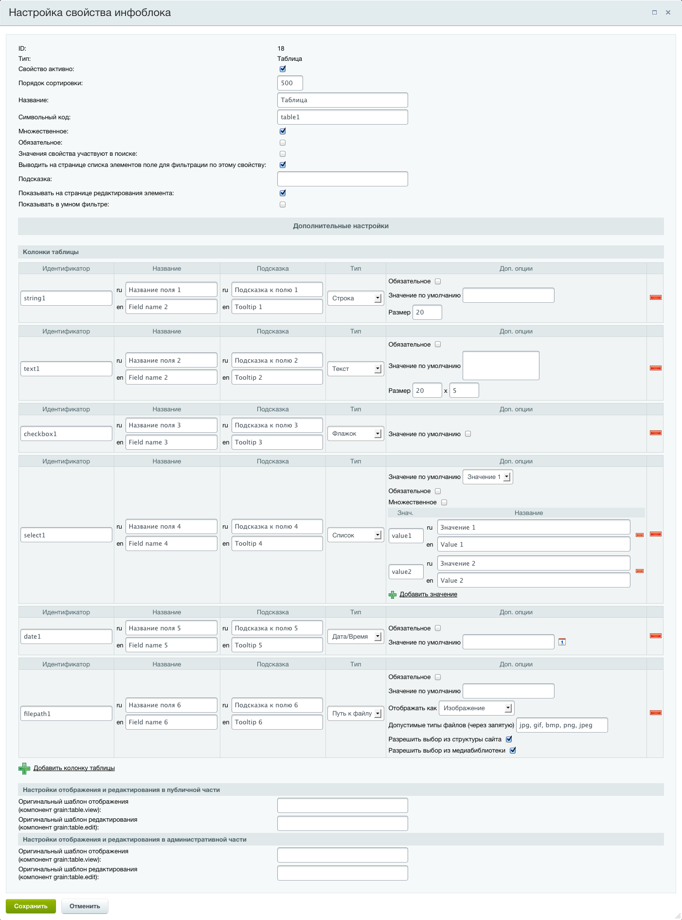Toggle the 'Свойство активно' checkbox
Image resolution: width=682 pixels, height=920 pixels.
[x=283, y=69]
